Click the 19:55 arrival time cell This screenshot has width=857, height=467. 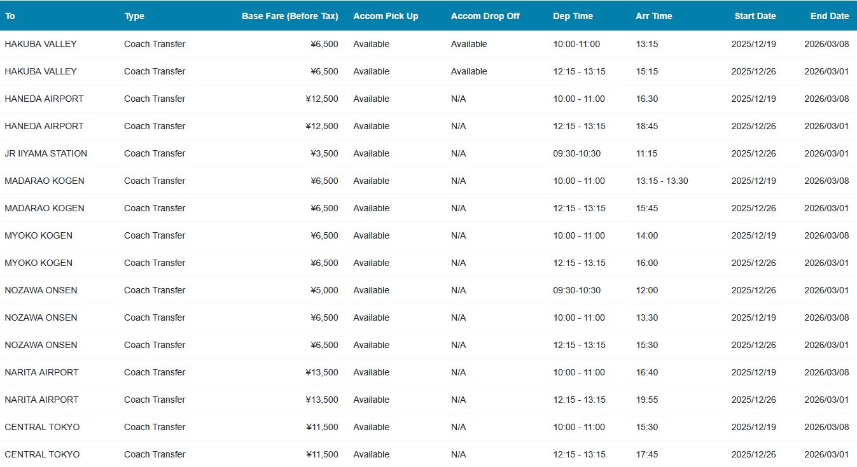pyautogui.click(x=646, y=400)
